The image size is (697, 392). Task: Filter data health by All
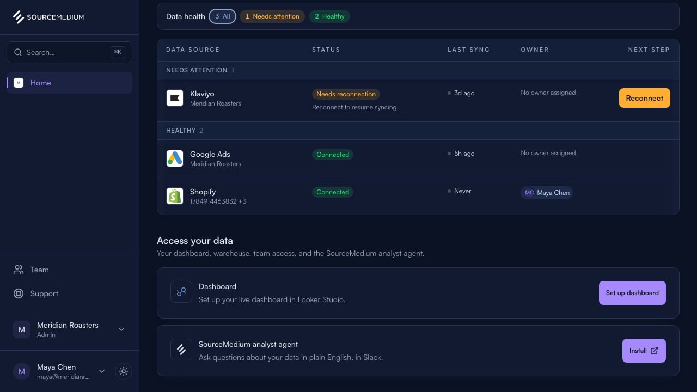223,16
